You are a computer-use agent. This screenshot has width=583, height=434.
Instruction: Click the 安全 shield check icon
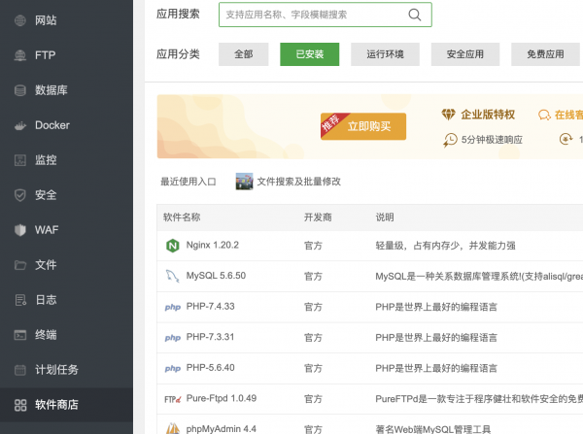pos(20,195)
